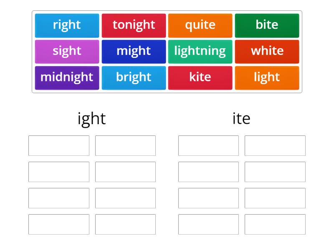The height and width of the screenshot is (250, 334).
Task: Pick the violet 'midnight' word tile
Action: click(x=67, y=78)
